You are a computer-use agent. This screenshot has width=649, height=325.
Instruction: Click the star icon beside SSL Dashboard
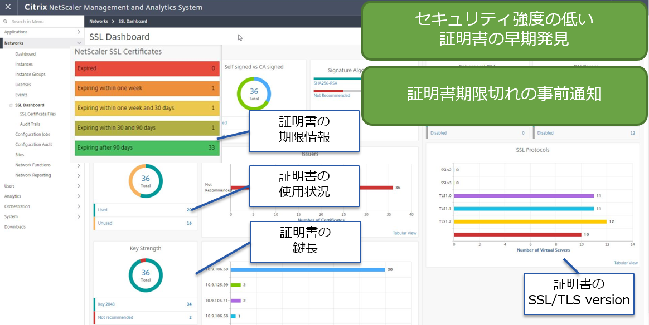coord(11,105)
